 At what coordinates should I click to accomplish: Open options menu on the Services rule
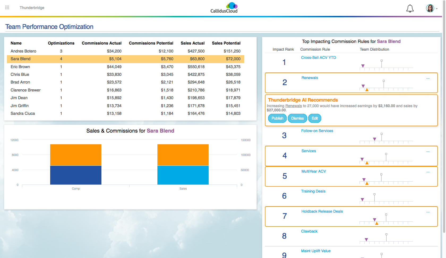pyautogui.click(x=428, y=151)
